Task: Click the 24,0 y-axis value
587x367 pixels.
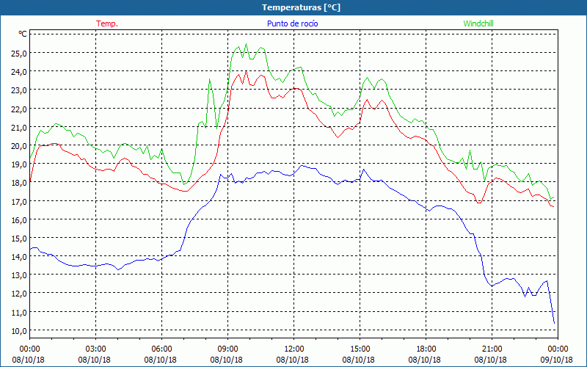Action: click(x=19, y=71)
